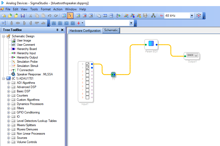Viewport: 220px width, 146px height.
Task: Collapse the Schematic Design tree node
Action: click(x=3, y=36)
